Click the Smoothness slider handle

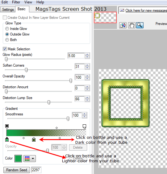click(x=68, y=119)
